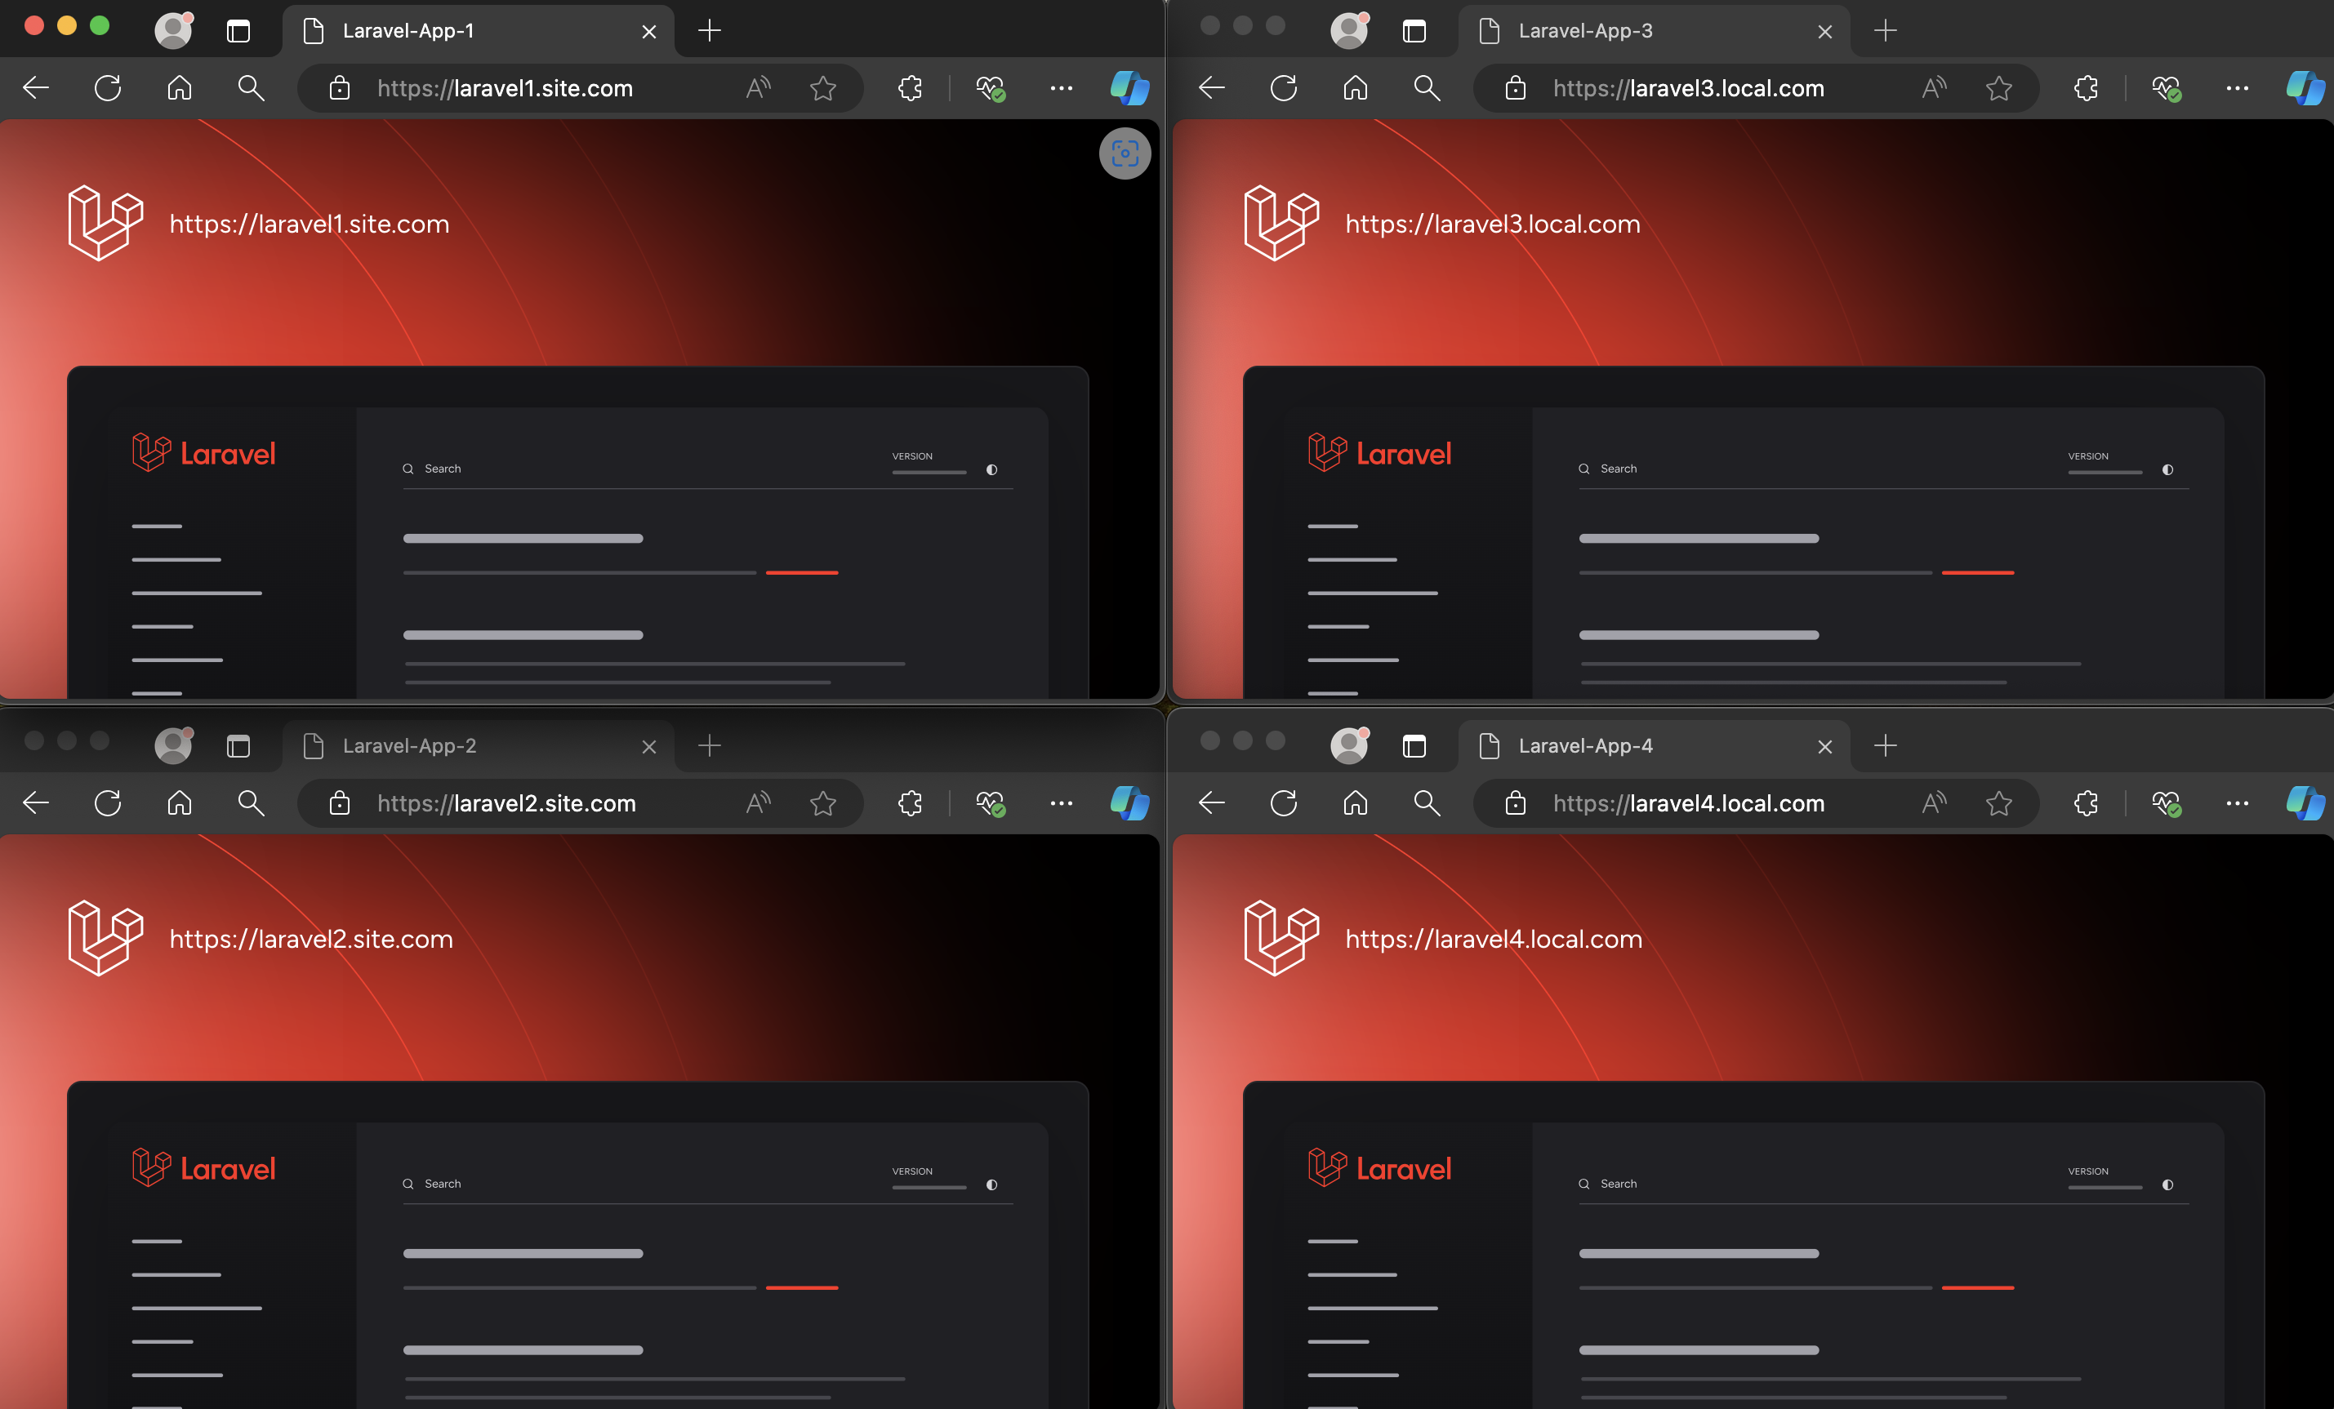Toggle the theme switch on laravel3.local.com
The image size is (2334, 1409).
(2167, 469)
